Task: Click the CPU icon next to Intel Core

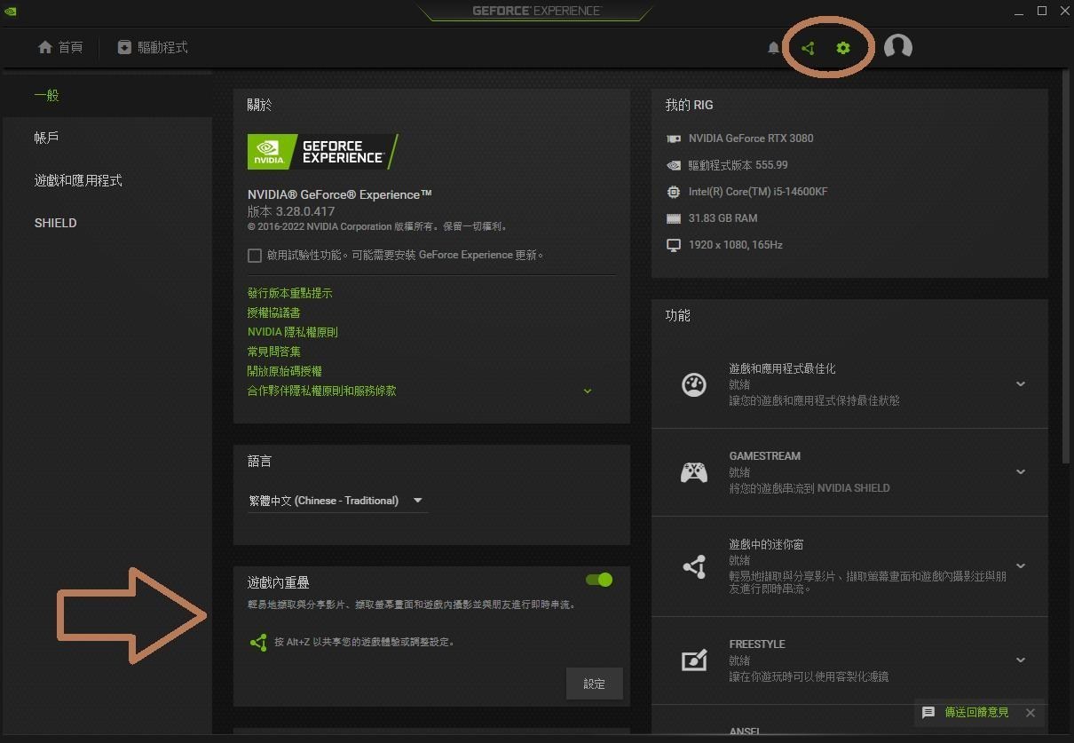Action: [x=674, y=192]
